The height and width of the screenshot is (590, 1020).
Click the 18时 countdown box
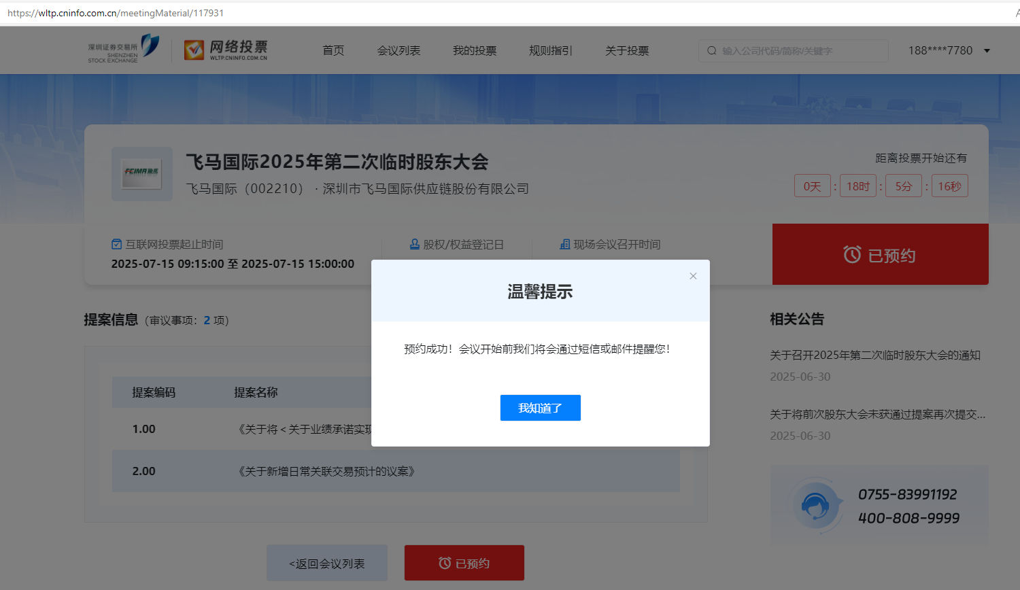[858, 186]
